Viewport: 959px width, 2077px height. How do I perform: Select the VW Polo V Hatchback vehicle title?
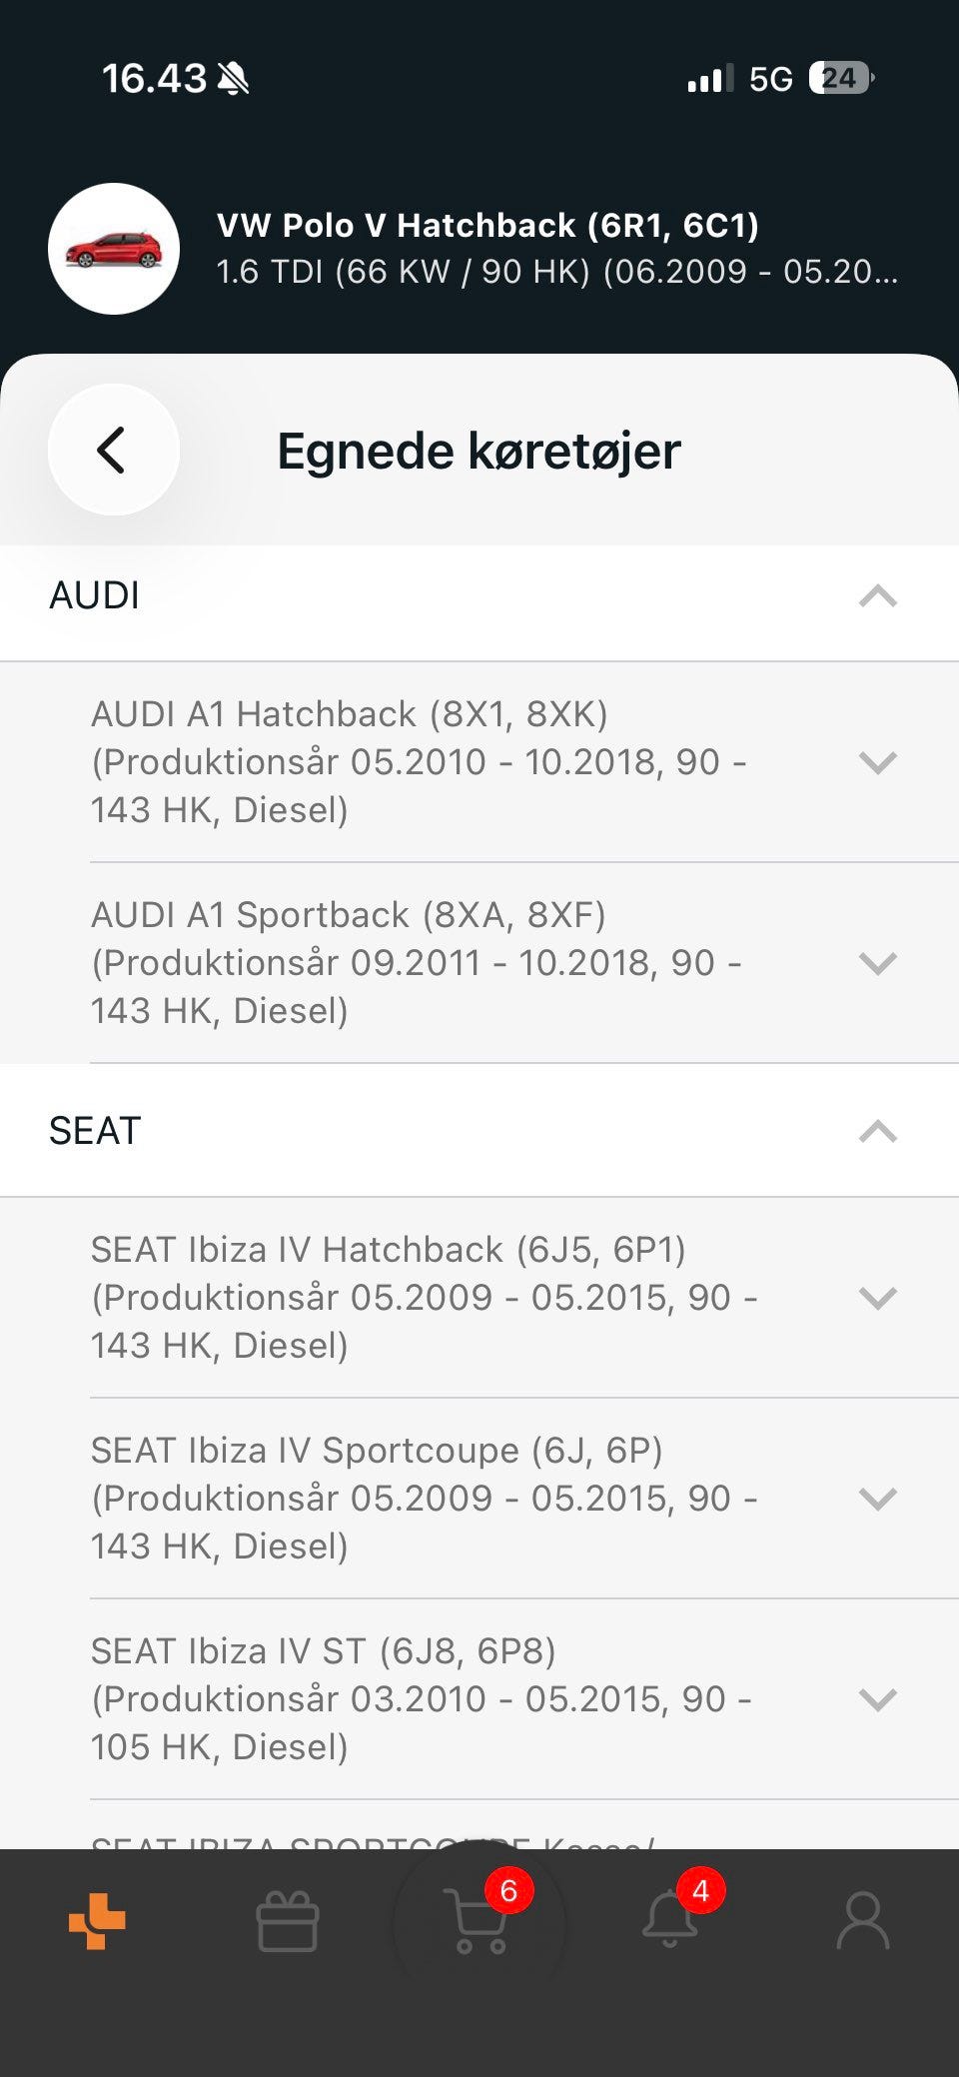tap(487, 226)
